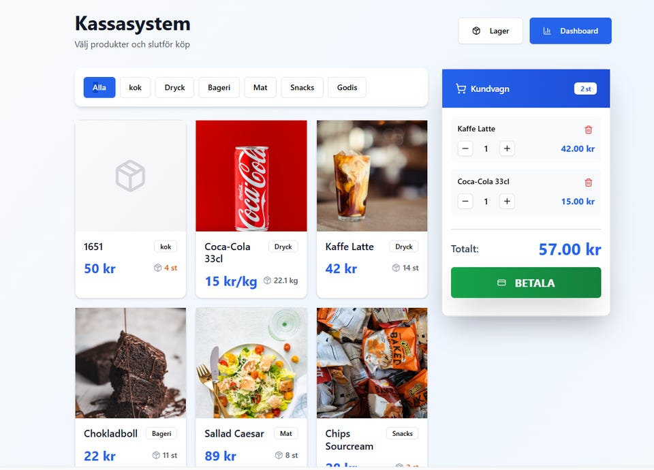Open the Lager inventory page
The width and height of the screenshot is (654, 470).
pyautogui.click(x=490, y=31)
